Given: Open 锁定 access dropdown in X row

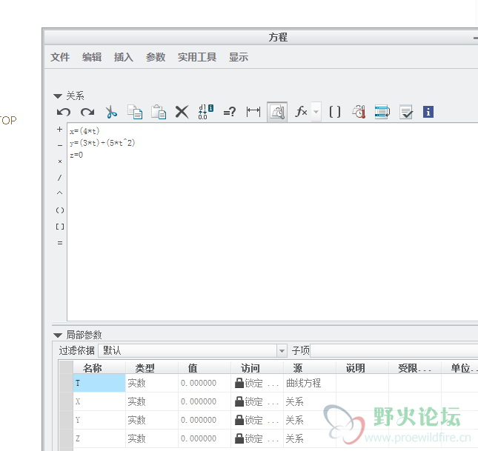Looking at the screenshot, I should [257, 401].
